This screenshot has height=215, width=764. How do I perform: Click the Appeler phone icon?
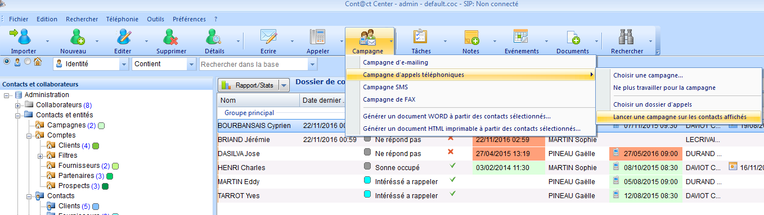point(318,36)
